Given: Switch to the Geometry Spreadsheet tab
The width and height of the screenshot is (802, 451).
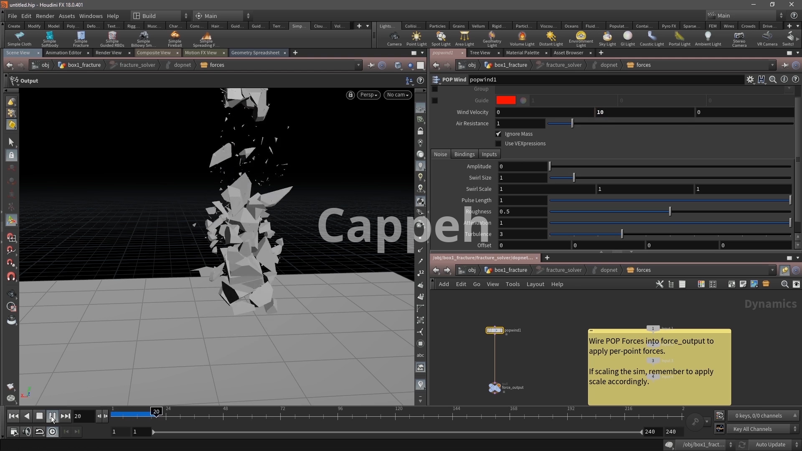Looking at the screenshot, I should [255, 53].
